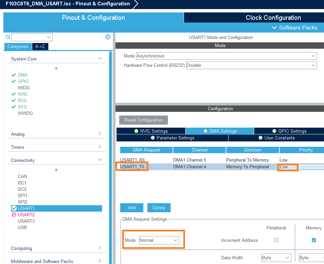Open the NVIC Settings tab
This screenshot has width=324, height=264.
(151, 131)
